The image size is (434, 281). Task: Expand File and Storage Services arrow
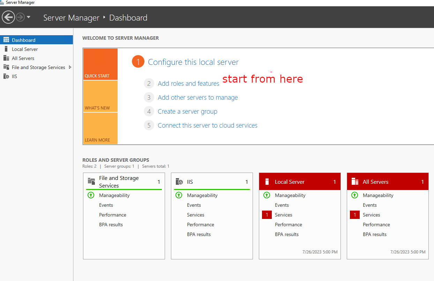coord(70,67)
